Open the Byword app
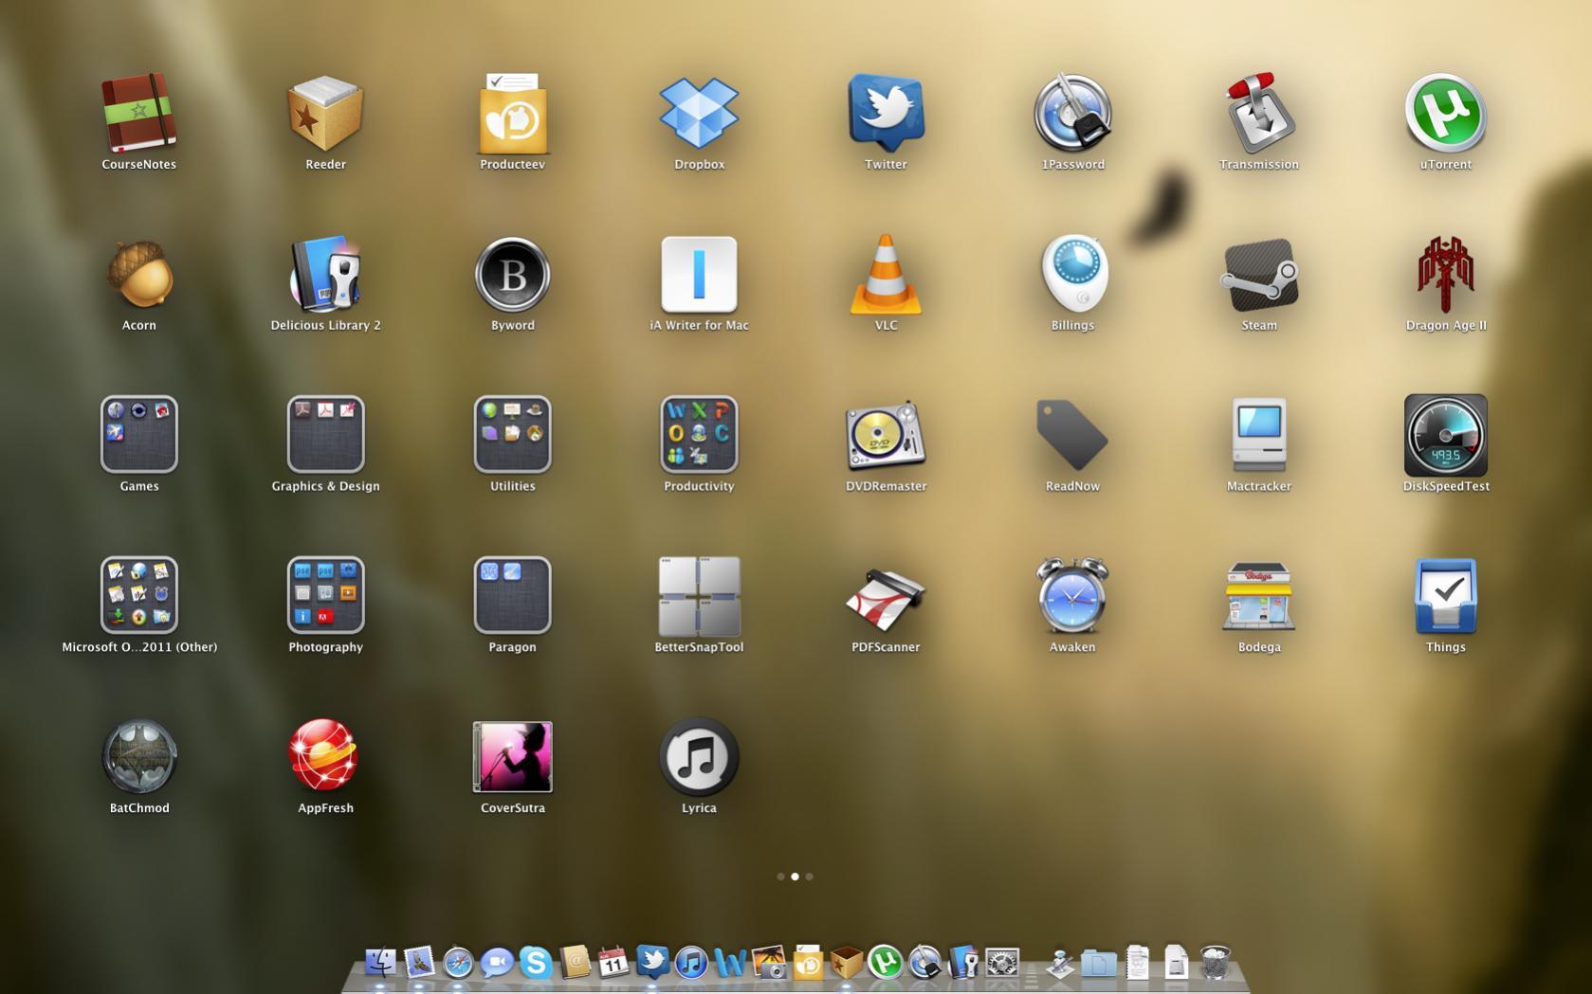Viewport: 1592px width, 994px height. click(x=512, y=274)
